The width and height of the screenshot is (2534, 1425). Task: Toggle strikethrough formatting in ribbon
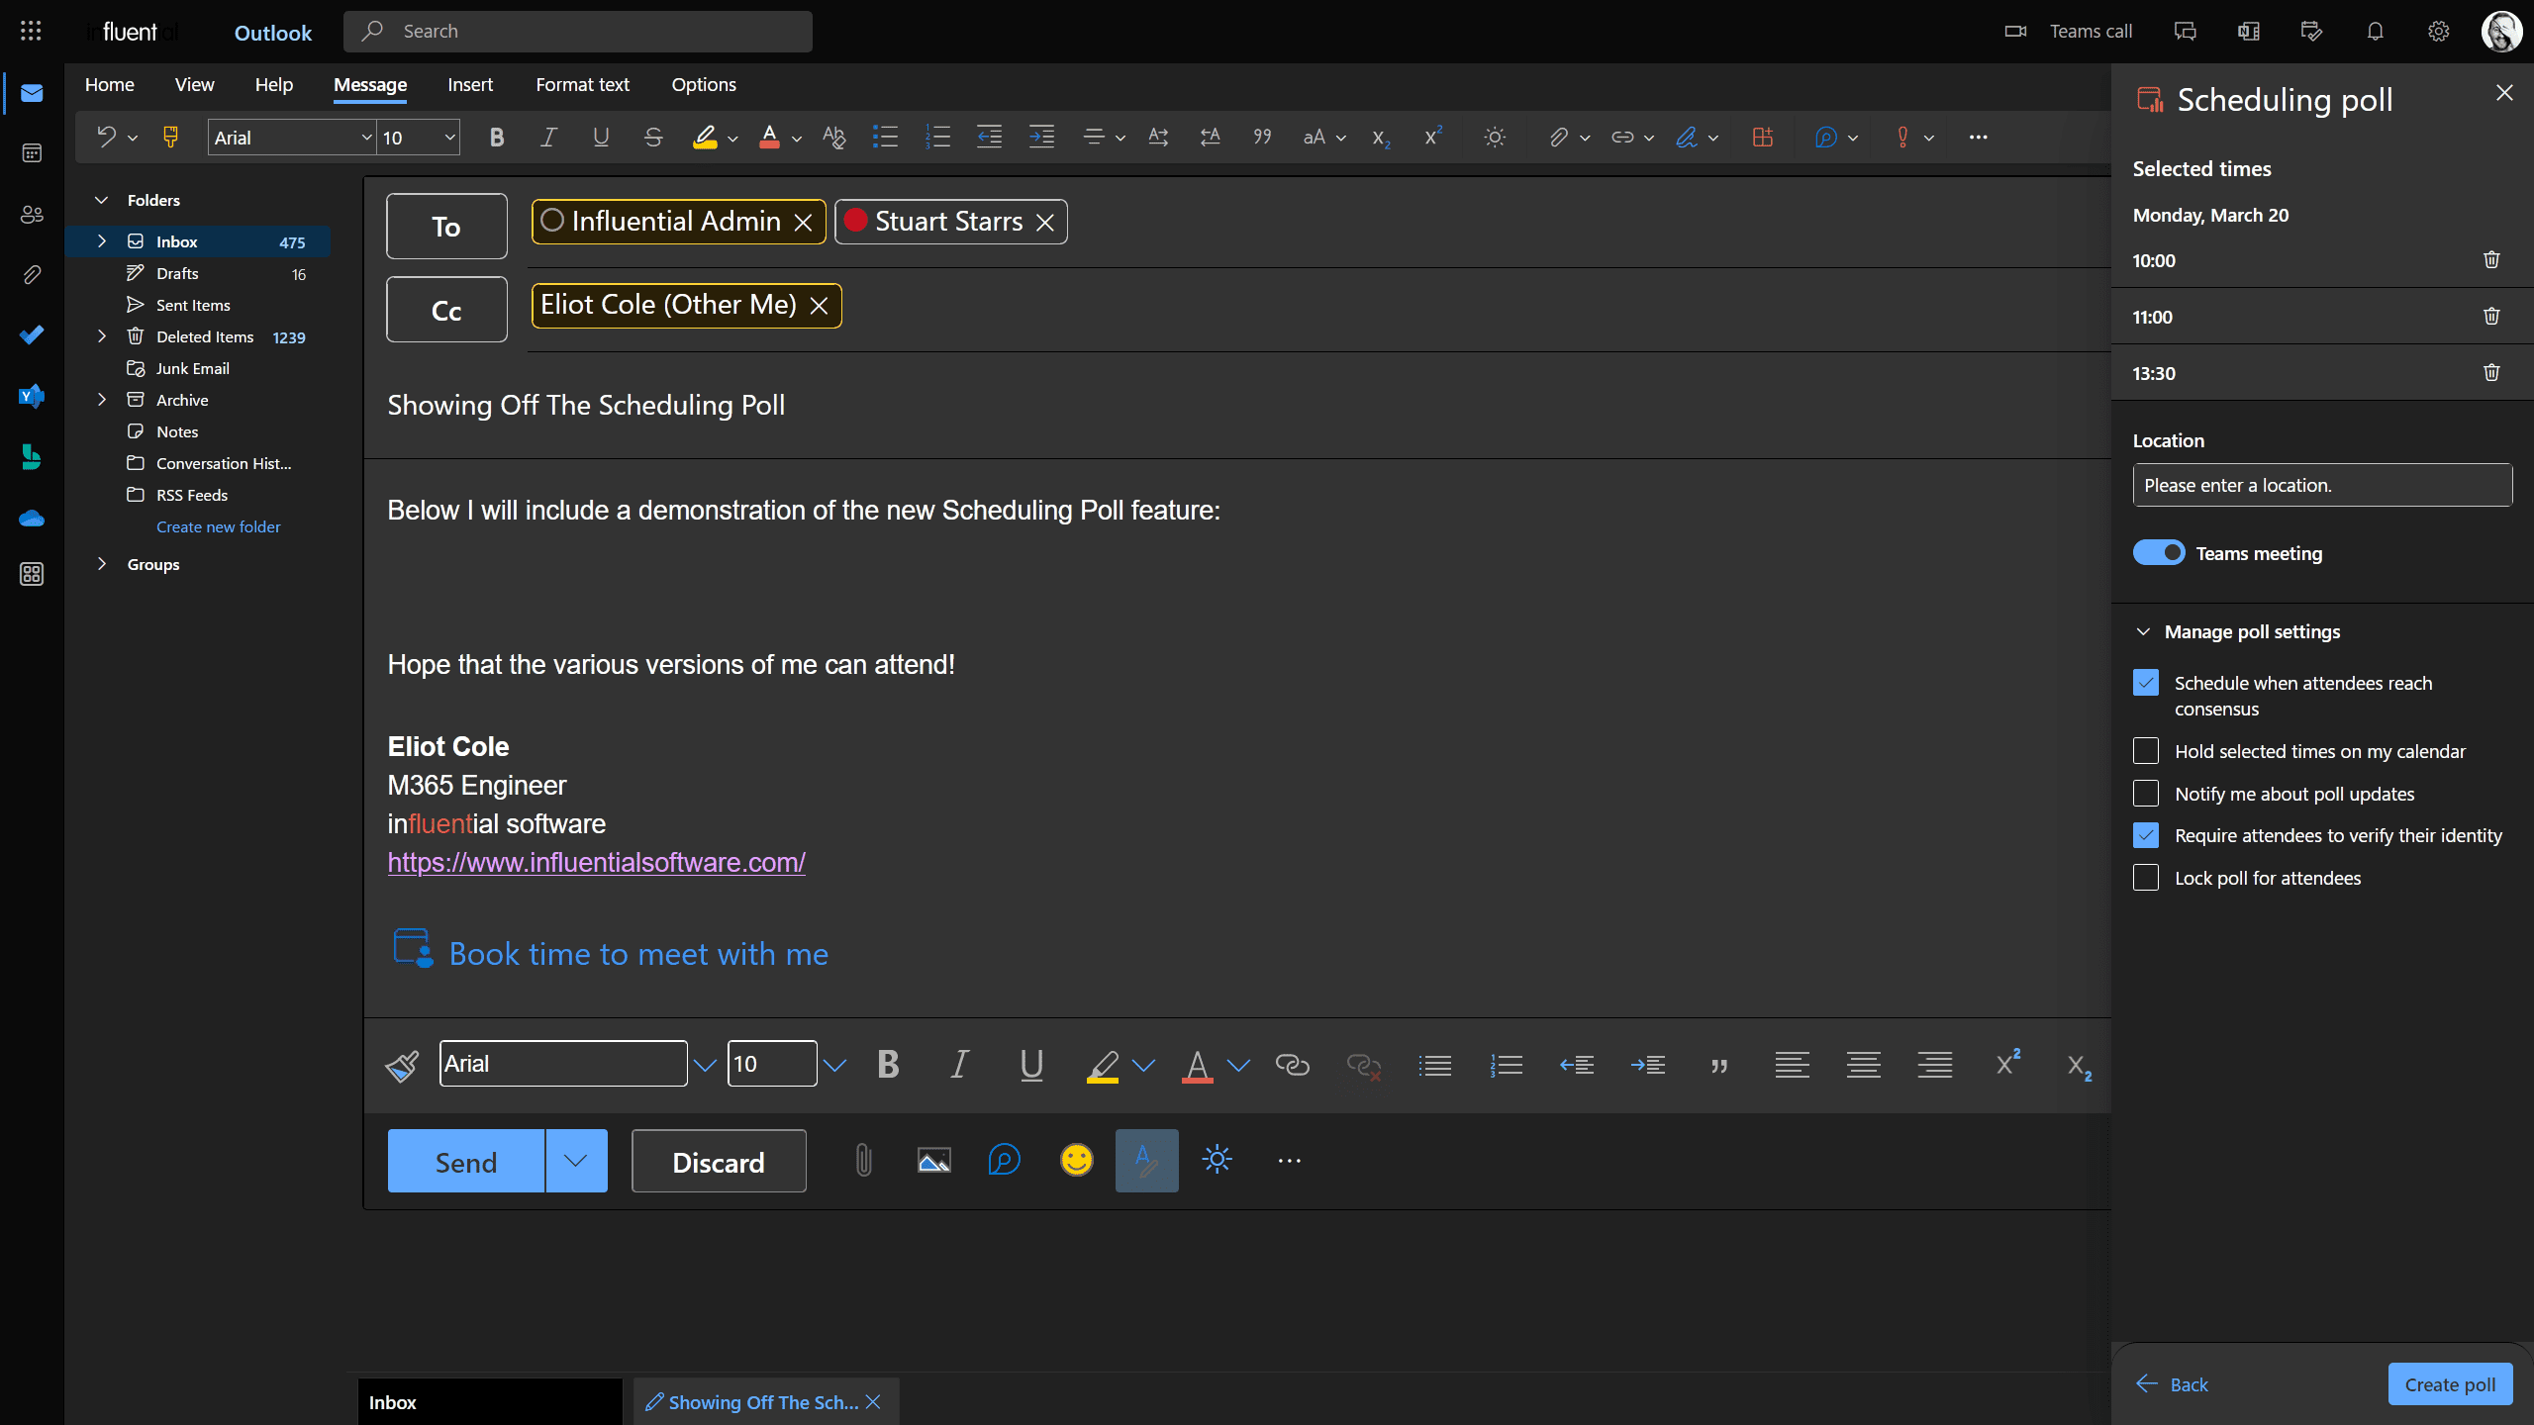[x=652, y=137]
